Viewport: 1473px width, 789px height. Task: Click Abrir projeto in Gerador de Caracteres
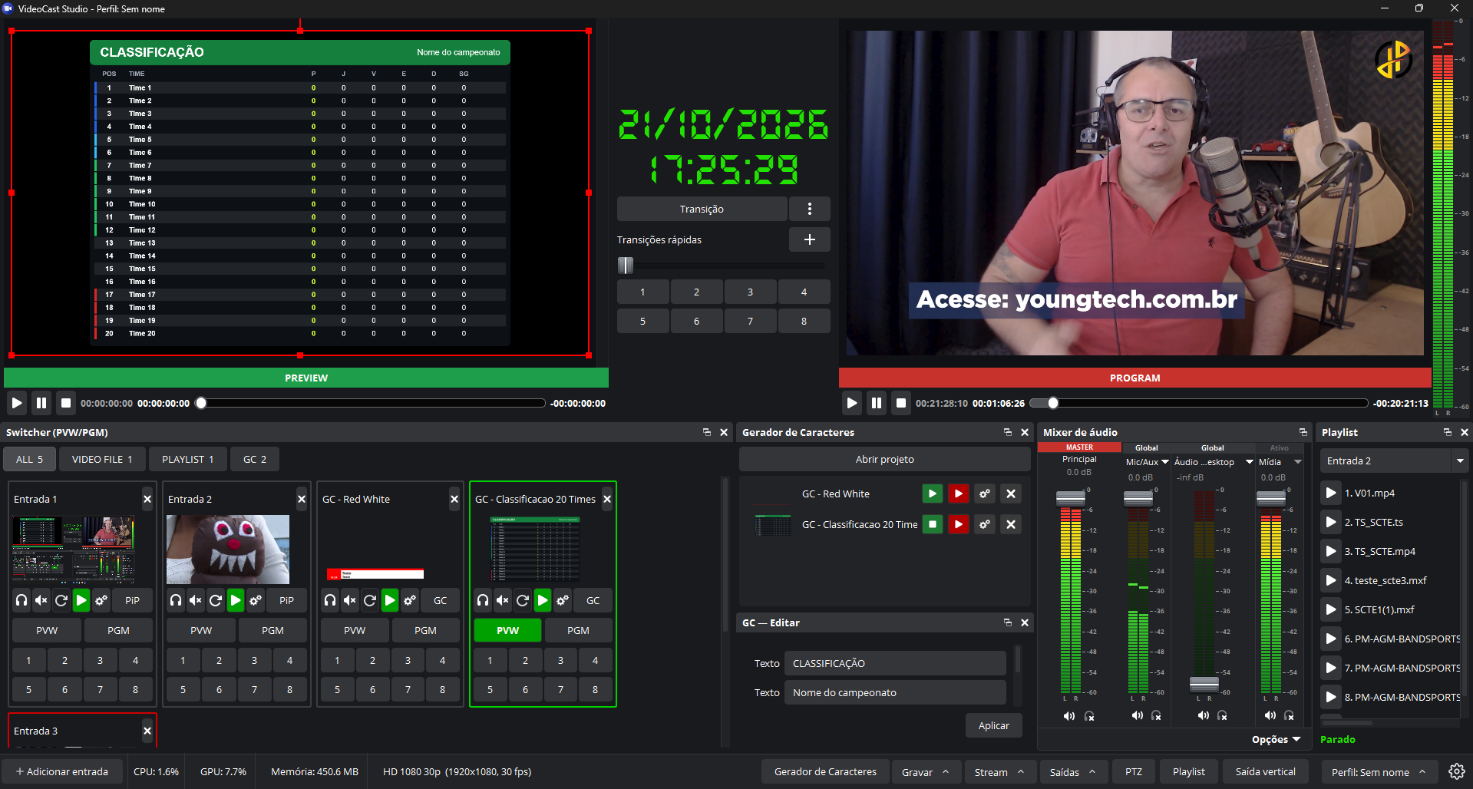pos(884,459)
